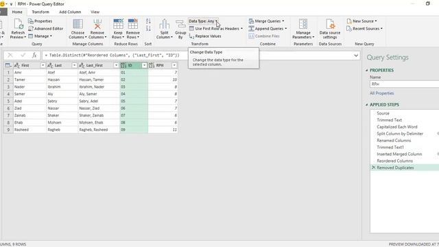439x247 pixels.
Task: Open the Last_First column filter dropdown
Action: 116,65
